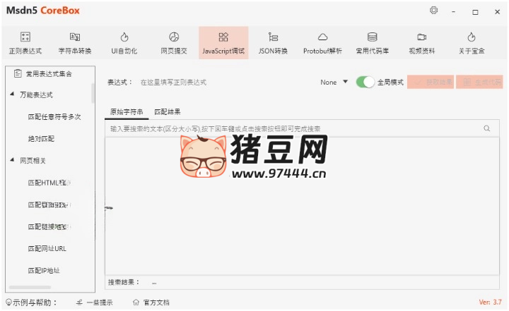Open the JSON转换 tool icon
The height and width of the screenshot is (311, 509).
(x=273, y=37)
